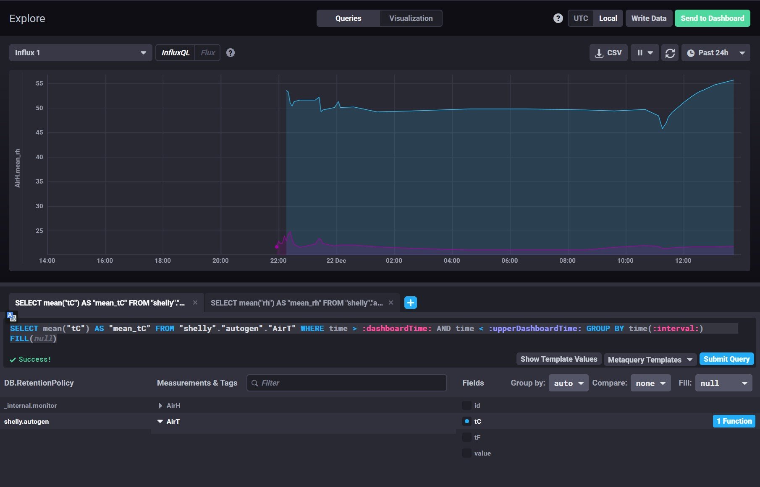The width and height of the screenshot is (760, 487).
Task: Toggle the tC field selection
Action: pos(466,421)
